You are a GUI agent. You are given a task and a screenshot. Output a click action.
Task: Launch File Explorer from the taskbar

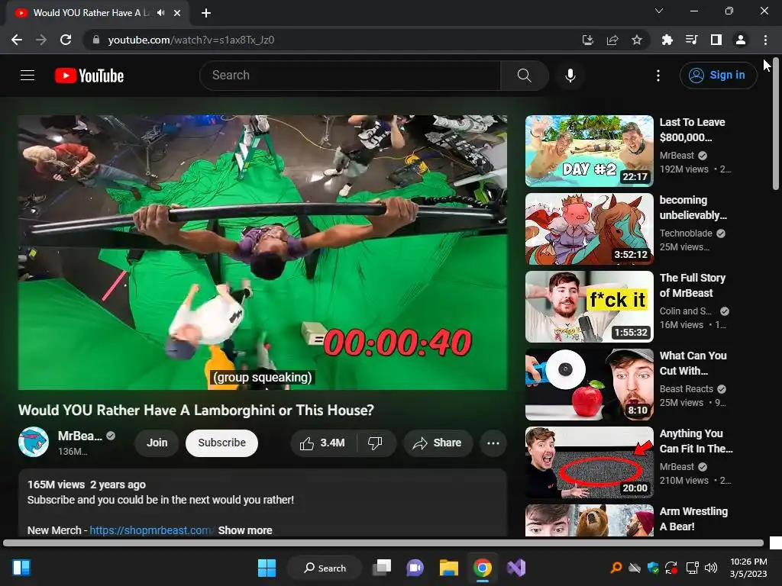(449, 568)
